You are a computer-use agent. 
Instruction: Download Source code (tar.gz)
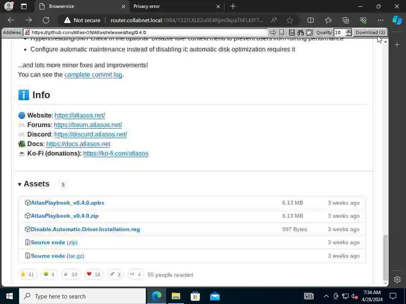pos(57,256)
